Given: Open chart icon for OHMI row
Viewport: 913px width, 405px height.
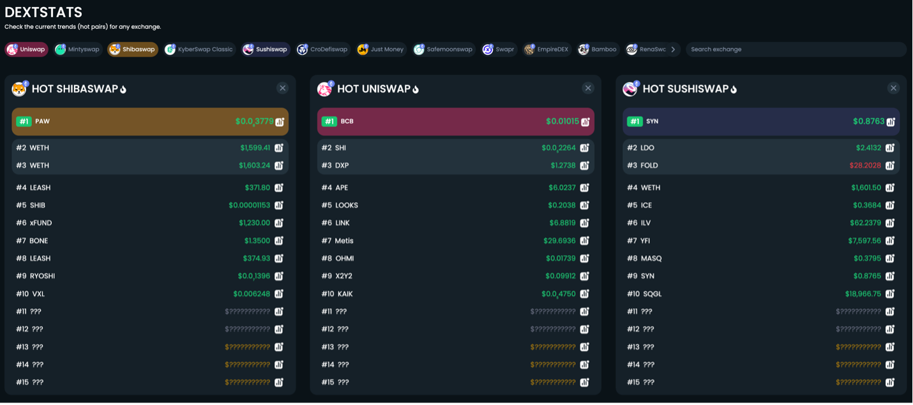Looking at the screenshot, I should pyautogui.click(x=584, y=258).
